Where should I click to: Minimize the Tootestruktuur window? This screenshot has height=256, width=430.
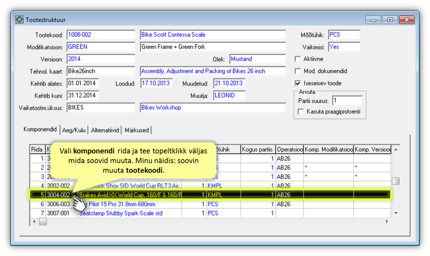pyautogui.click(x=373, y=20)
